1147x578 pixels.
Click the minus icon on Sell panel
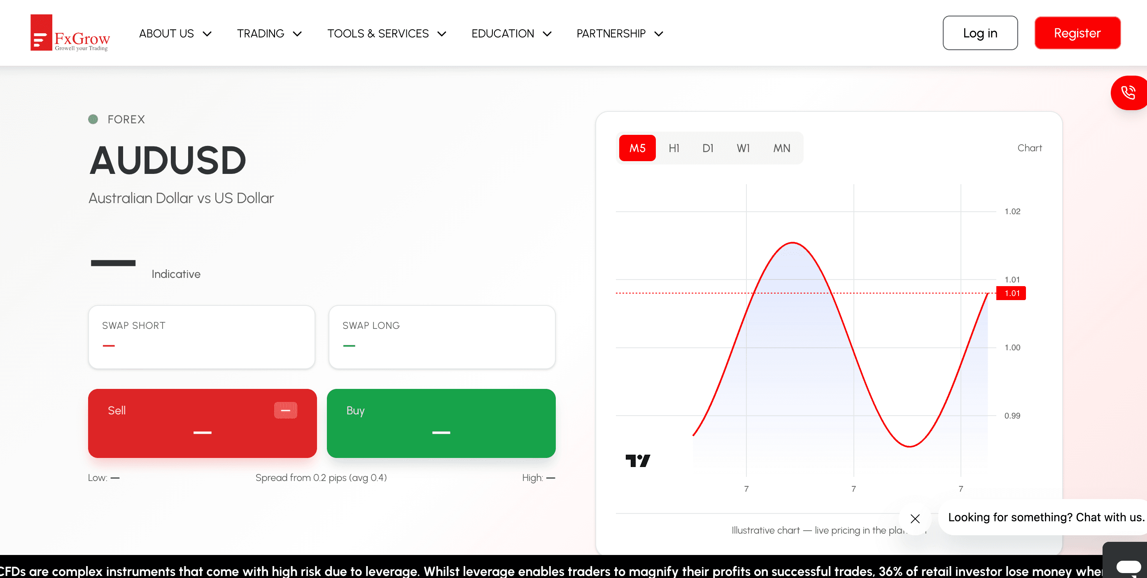[x=285, y=410]
